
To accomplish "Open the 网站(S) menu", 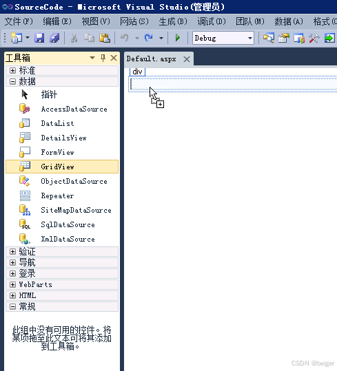I will (134, 21).
